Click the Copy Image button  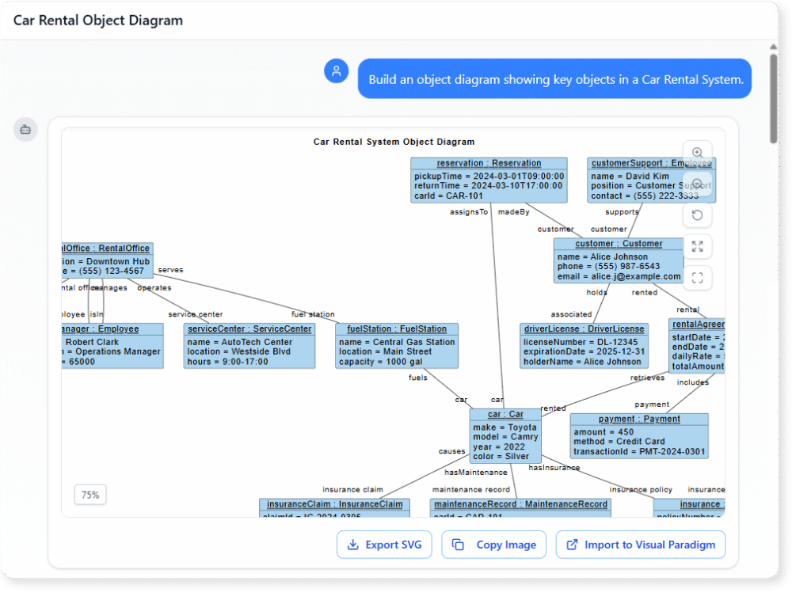click(x=494, y=545)
